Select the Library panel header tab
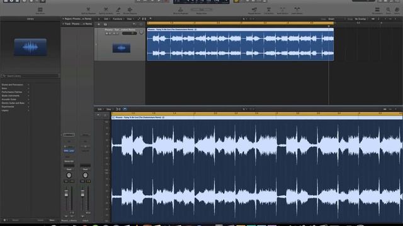The width and height of the screenshot is (403, 226). tap(30, 19)
